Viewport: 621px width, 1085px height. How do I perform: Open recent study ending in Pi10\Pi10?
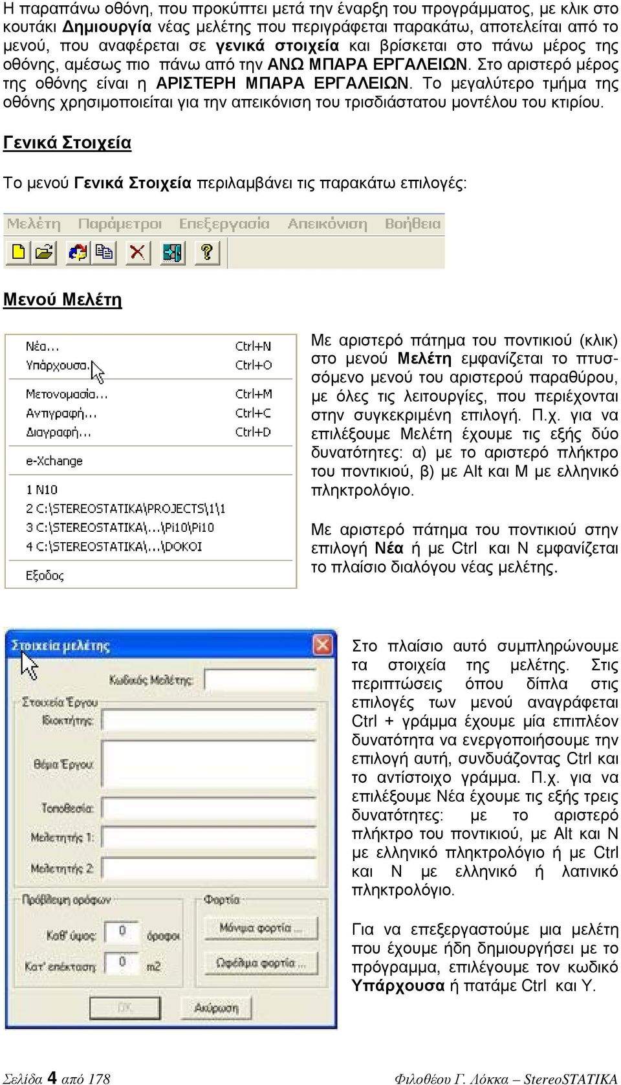click(149, 527)
